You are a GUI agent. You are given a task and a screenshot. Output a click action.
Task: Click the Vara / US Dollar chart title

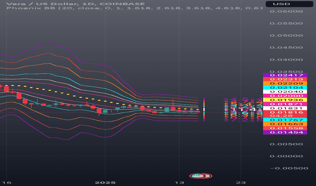click(76, 4)
